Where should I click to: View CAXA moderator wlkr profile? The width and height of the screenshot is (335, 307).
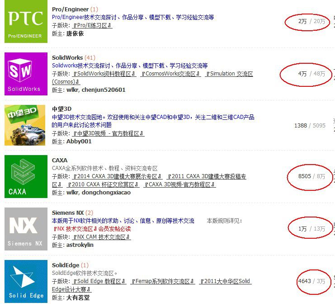pyautogui.click(x=72, y=193)
